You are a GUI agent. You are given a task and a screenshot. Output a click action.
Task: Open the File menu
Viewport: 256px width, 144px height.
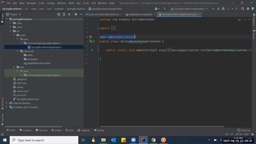[x=8, y=3]
